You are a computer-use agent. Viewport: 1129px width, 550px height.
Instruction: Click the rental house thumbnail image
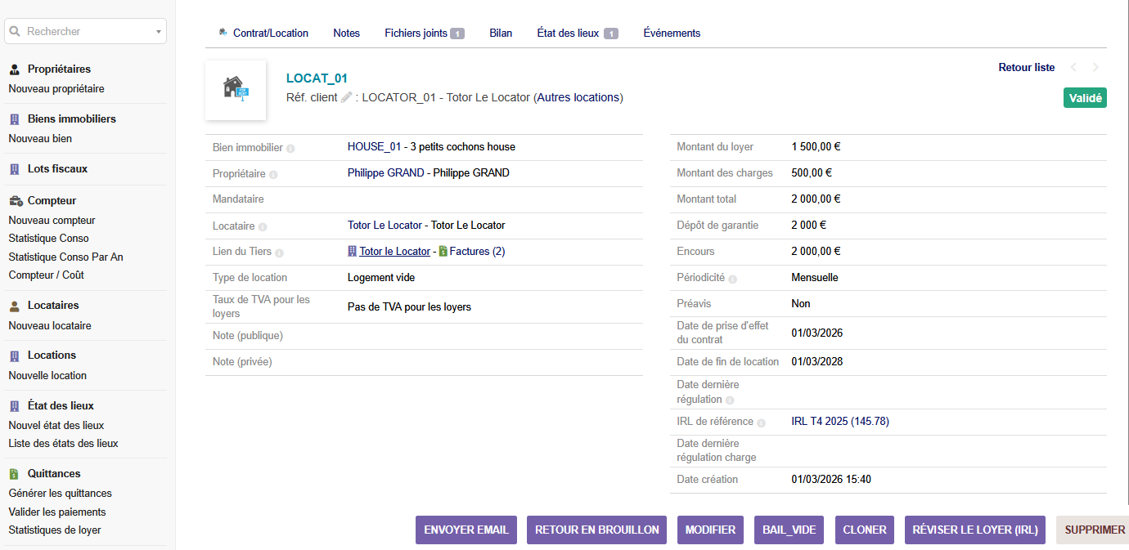(236, 90)
